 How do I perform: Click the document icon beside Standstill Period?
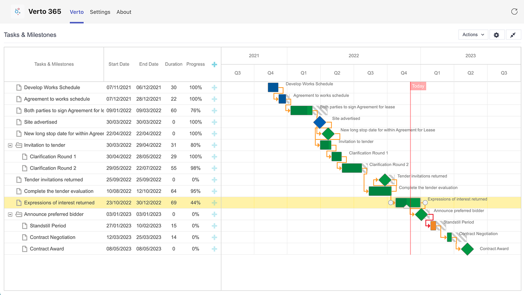(x=25, y=225)
